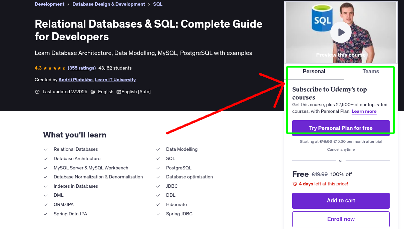The width and height of the screenshot is (404, 229).
Task: Open Learn IT University profile link
Action: [115, 80]
